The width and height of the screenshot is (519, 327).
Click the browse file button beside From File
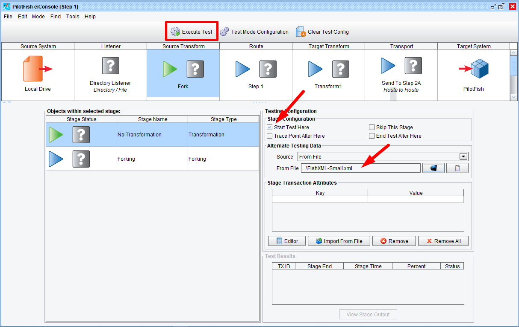tap(433, 168)
